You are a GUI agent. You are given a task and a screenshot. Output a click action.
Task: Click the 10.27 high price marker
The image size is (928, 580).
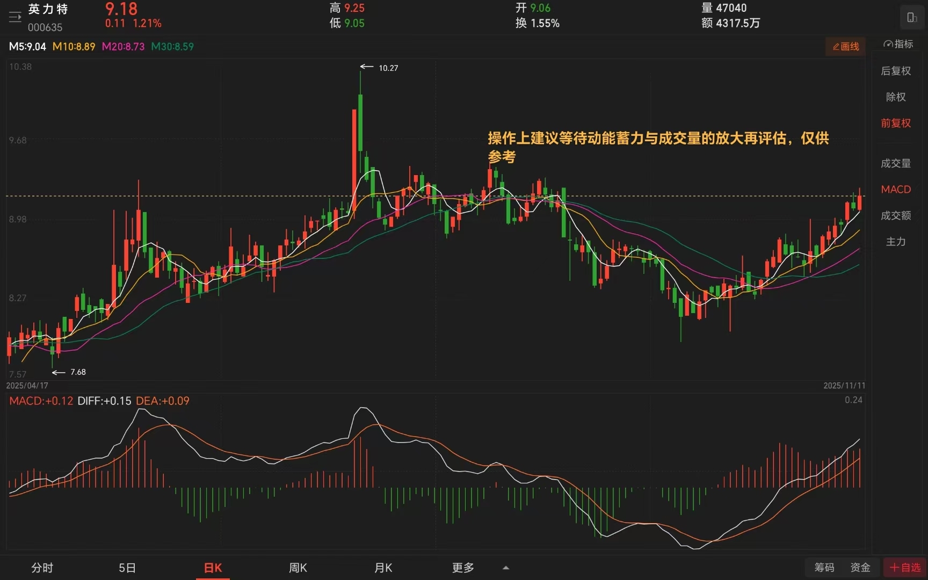(388, 68)
